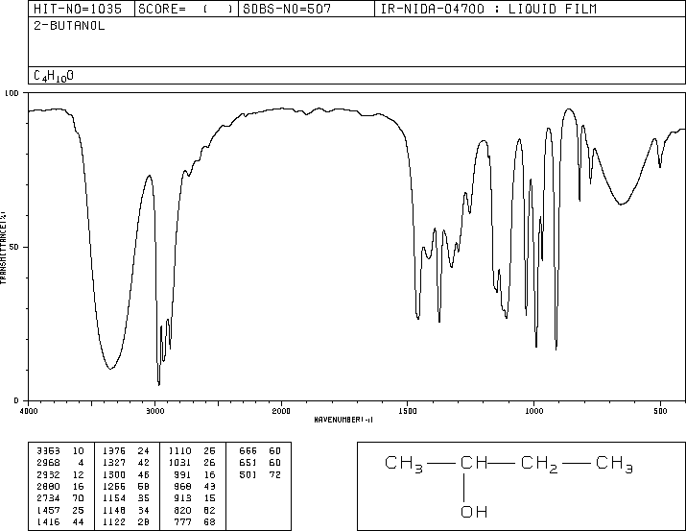Click the 1000 wavenumber axis label
The height and width of the screenshot is (531, 686).
coord(533,411)
